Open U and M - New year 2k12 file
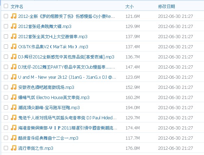The height and width of the screenshot is (155, 204). 67,77
